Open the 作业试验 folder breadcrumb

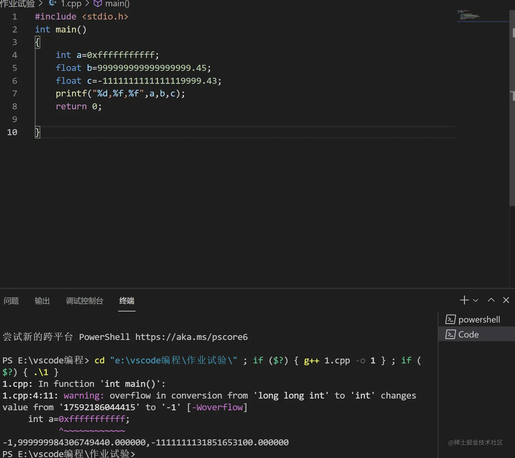(17, 4)
